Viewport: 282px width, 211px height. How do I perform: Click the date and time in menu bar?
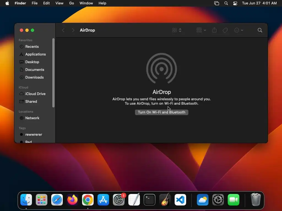(259, 3)
